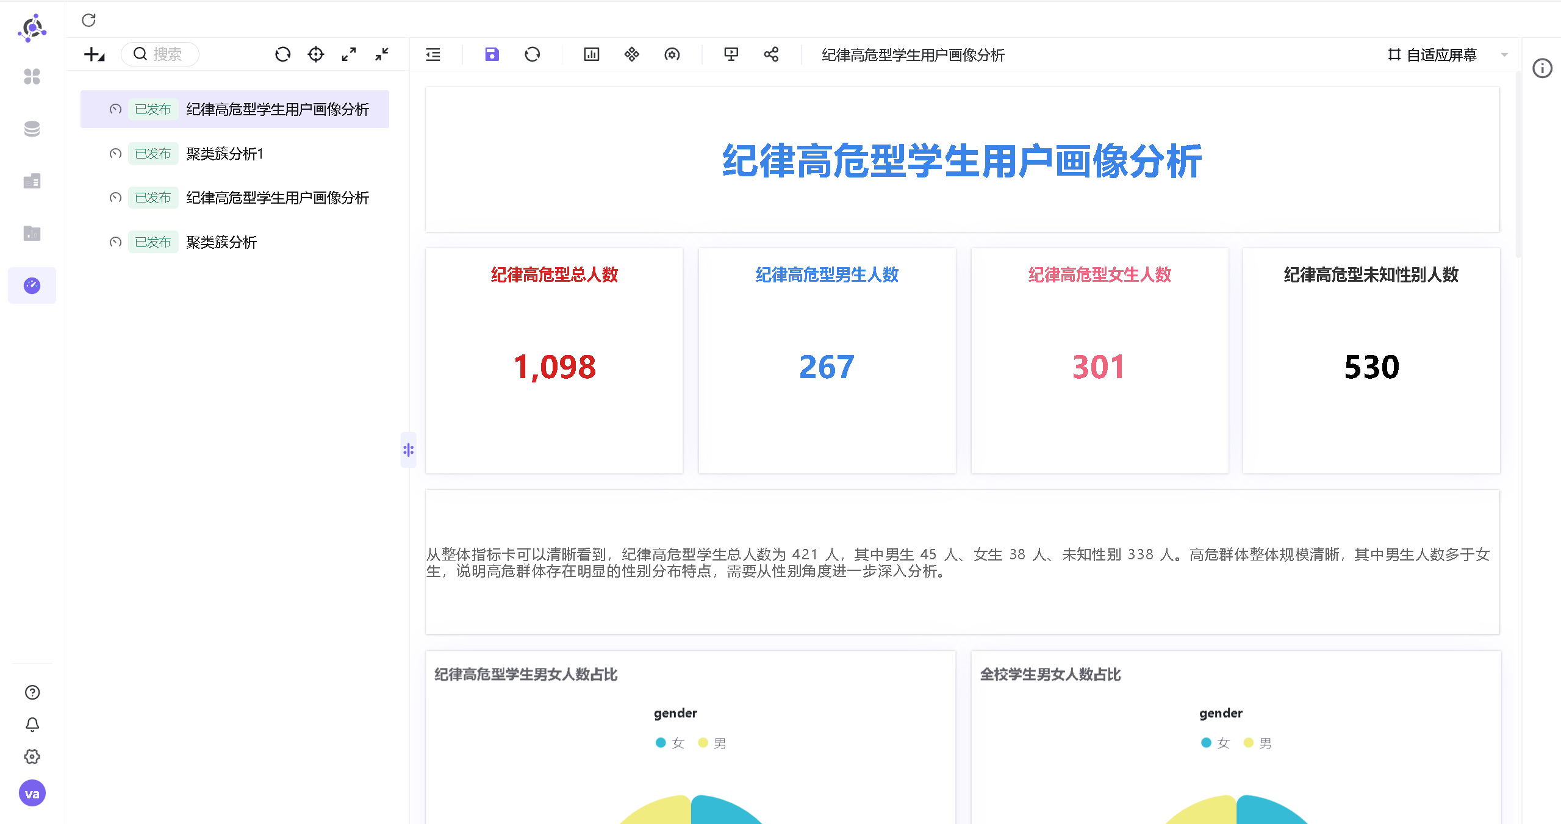This screenshot has width=1561, height=824.
Task: Open the four-dot apps view in the sidebar
Action: tap(32, 76)
